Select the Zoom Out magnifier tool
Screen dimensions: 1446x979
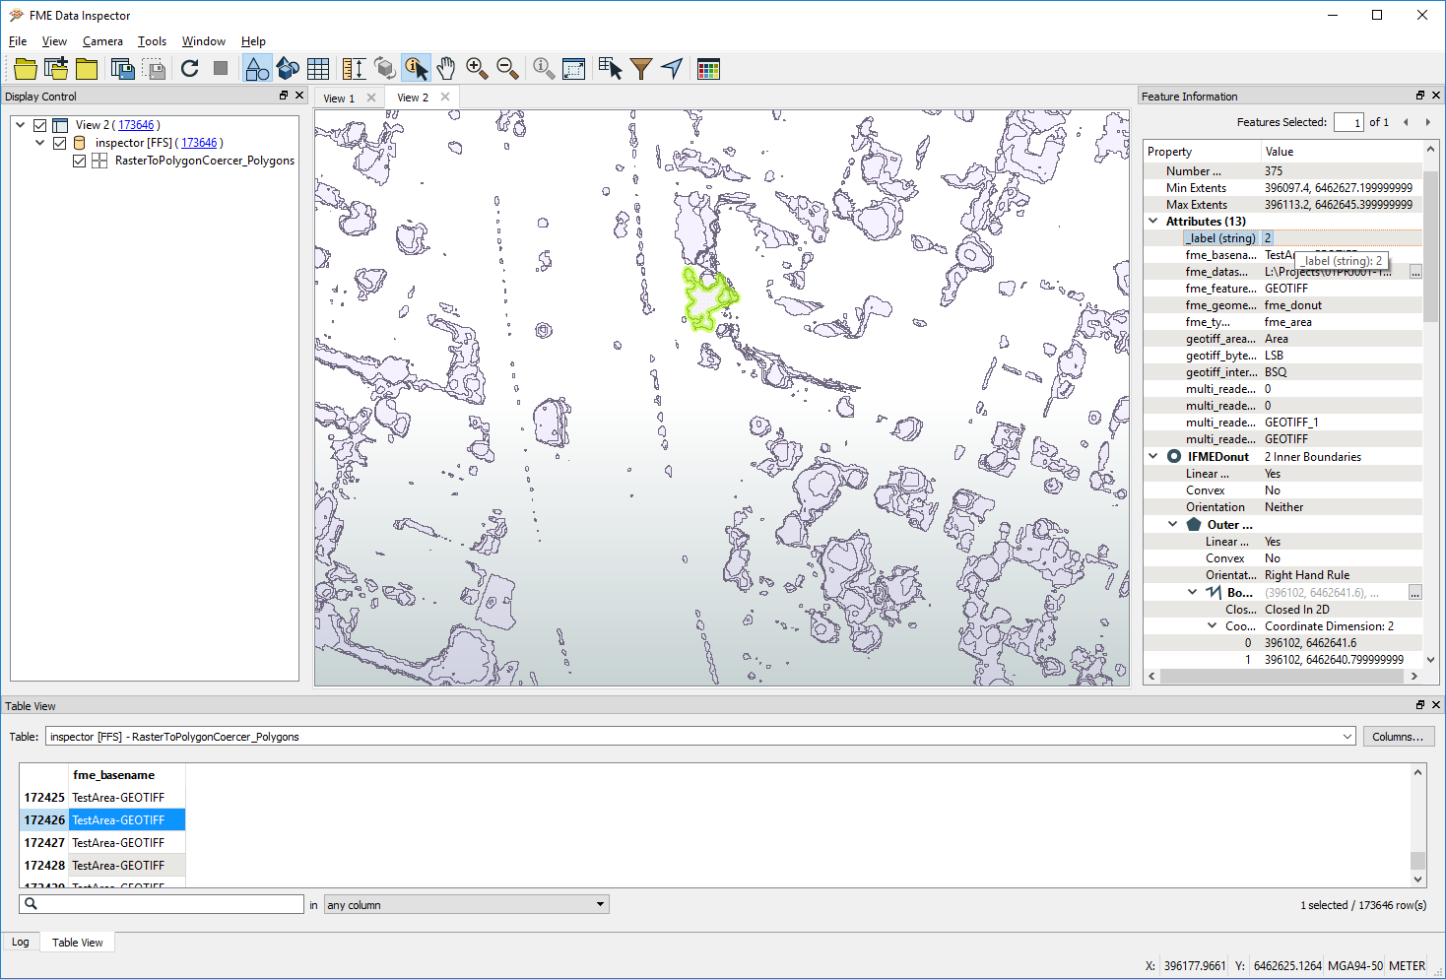[x=507, y=68]
